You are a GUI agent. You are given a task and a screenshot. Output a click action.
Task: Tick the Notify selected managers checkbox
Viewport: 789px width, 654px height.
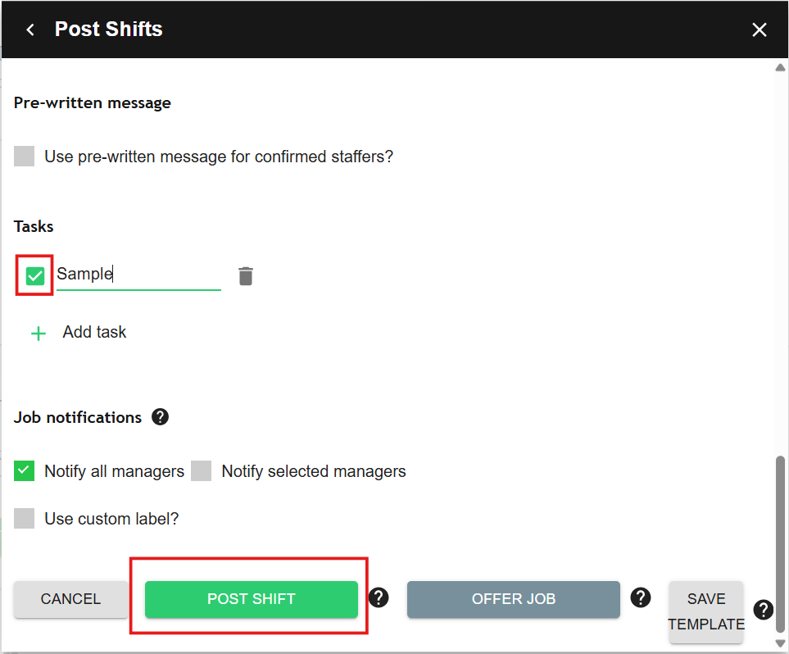(x=202, y=471)
